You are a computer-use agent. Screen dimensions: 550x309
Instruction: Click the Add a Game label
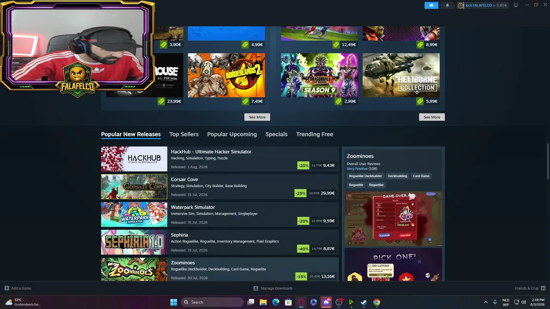(x=21, y=288)
